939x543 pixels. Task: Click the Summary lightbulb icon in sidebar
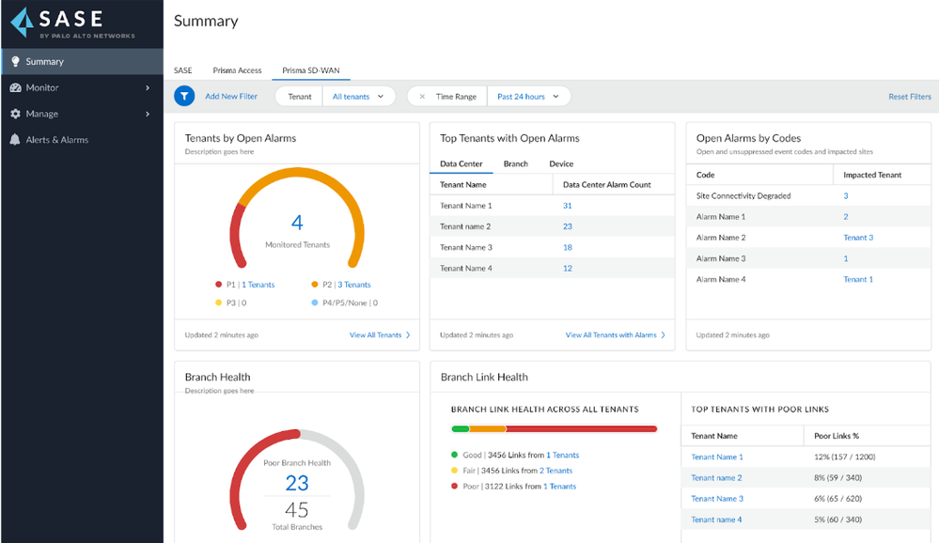click(15, 62)
